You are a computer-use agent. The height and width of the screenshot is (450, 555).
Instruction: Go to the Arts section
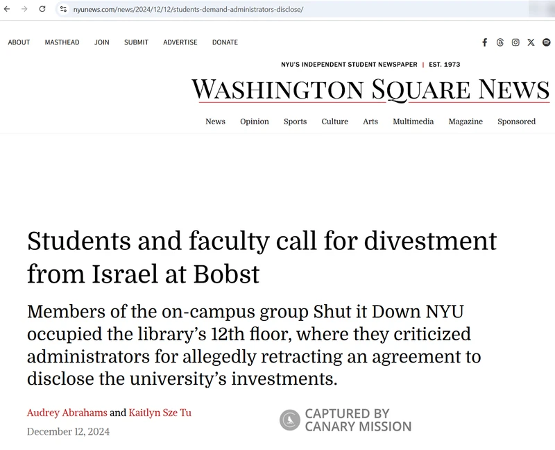point(370,122)
